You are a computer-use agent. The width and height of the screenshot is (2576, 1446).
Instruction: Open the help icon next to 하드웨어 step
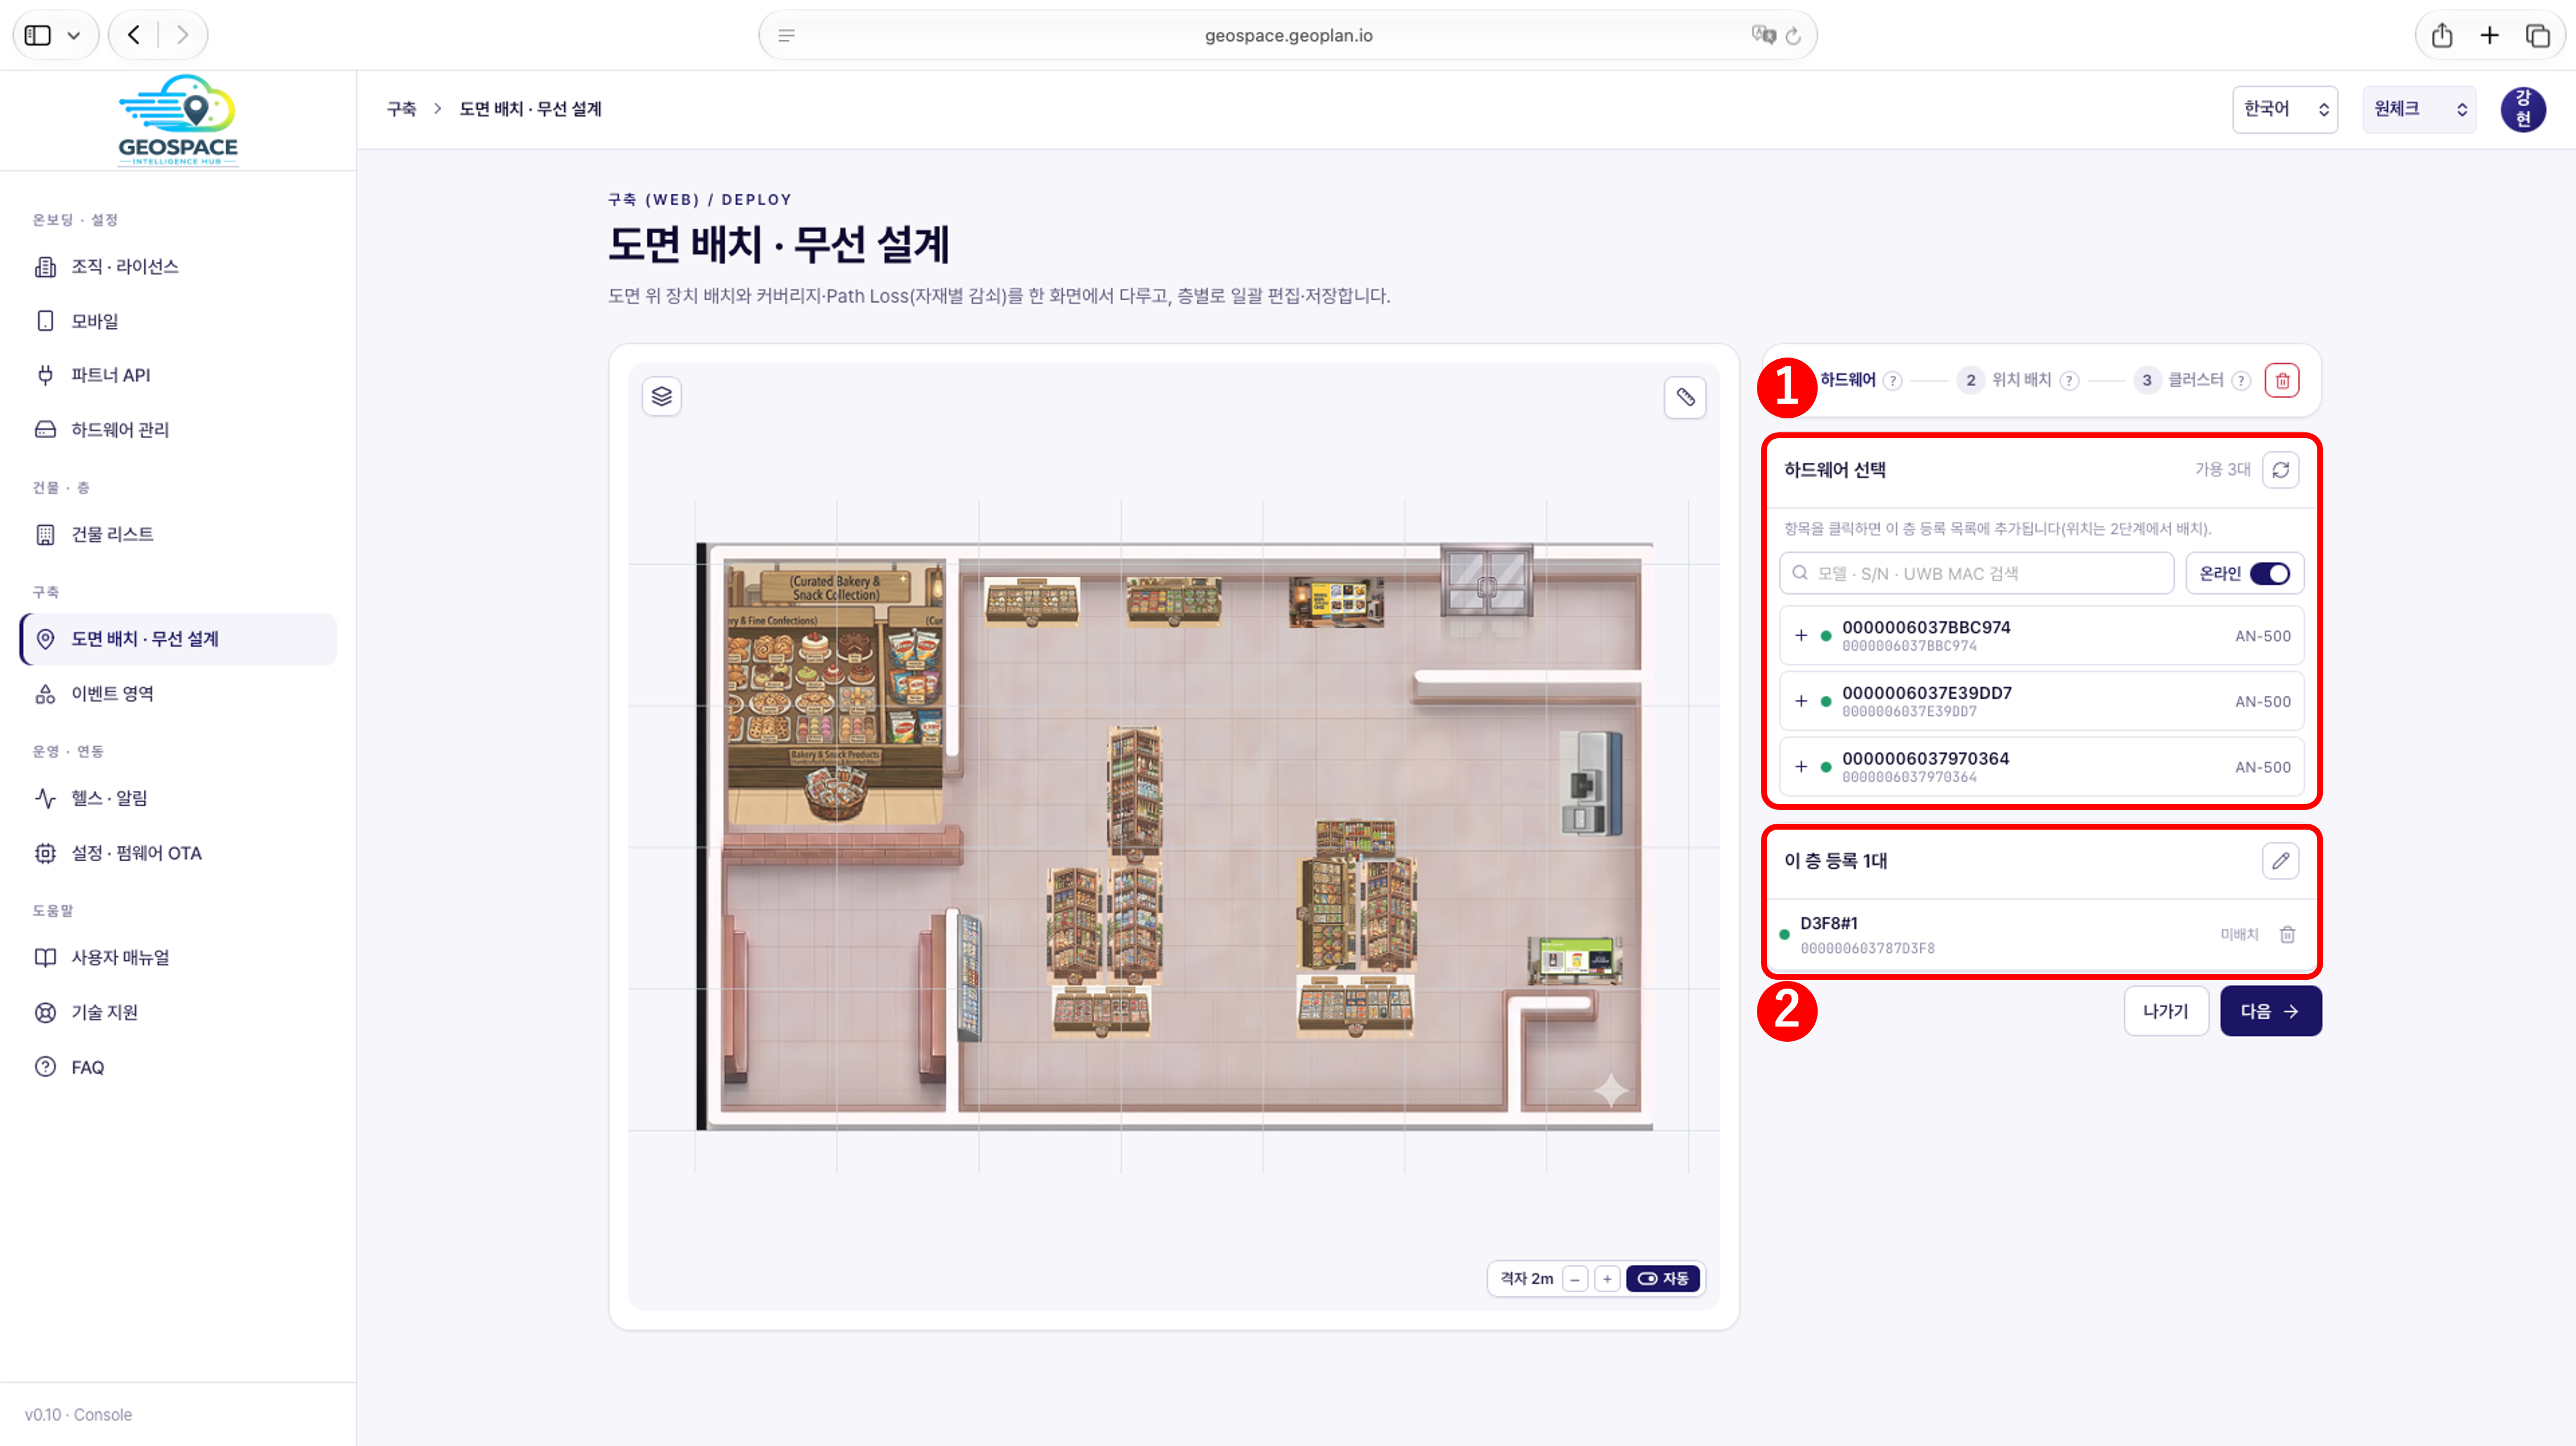tap(1892, 381)
